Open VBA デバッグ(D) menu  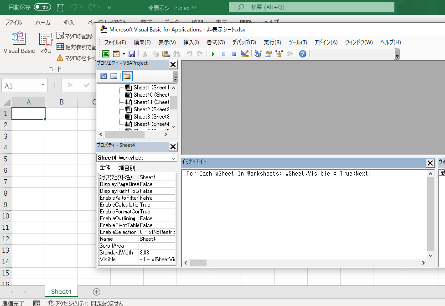point(244,42)
